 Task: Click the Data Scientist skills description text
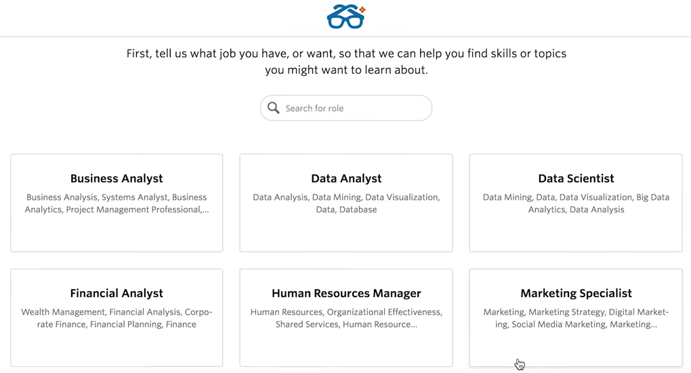click(576, 204)
